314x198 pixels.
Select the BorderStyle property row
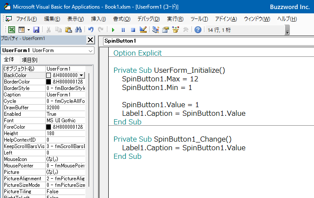click(44, 88)
